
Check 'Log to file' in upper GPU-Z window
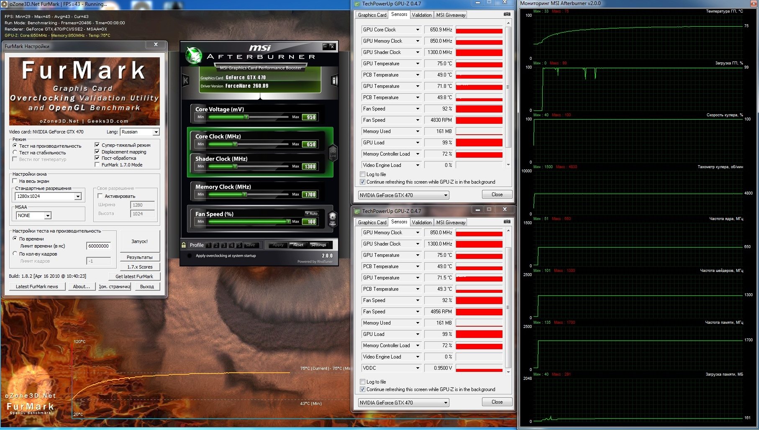[363, 174]
